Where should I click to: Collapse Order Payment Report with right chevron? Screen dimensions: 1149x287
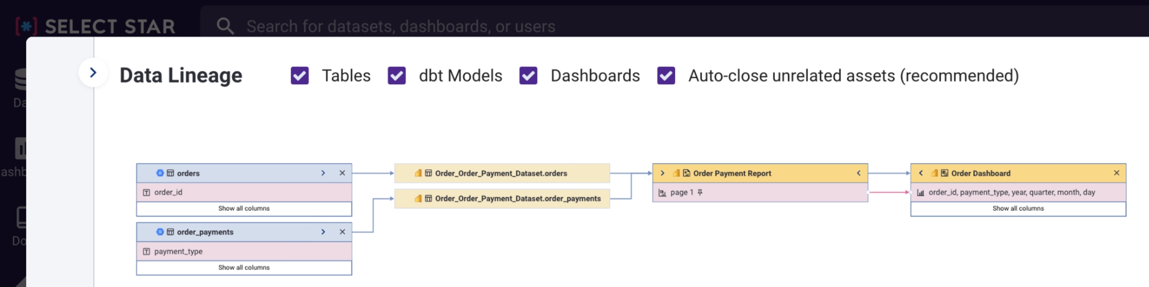coord(859,173)
